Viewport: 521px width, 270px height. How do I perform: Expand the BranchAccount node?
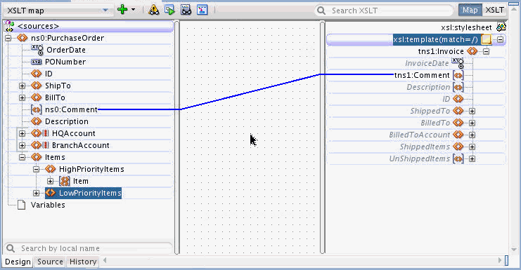tap(22, 145)
